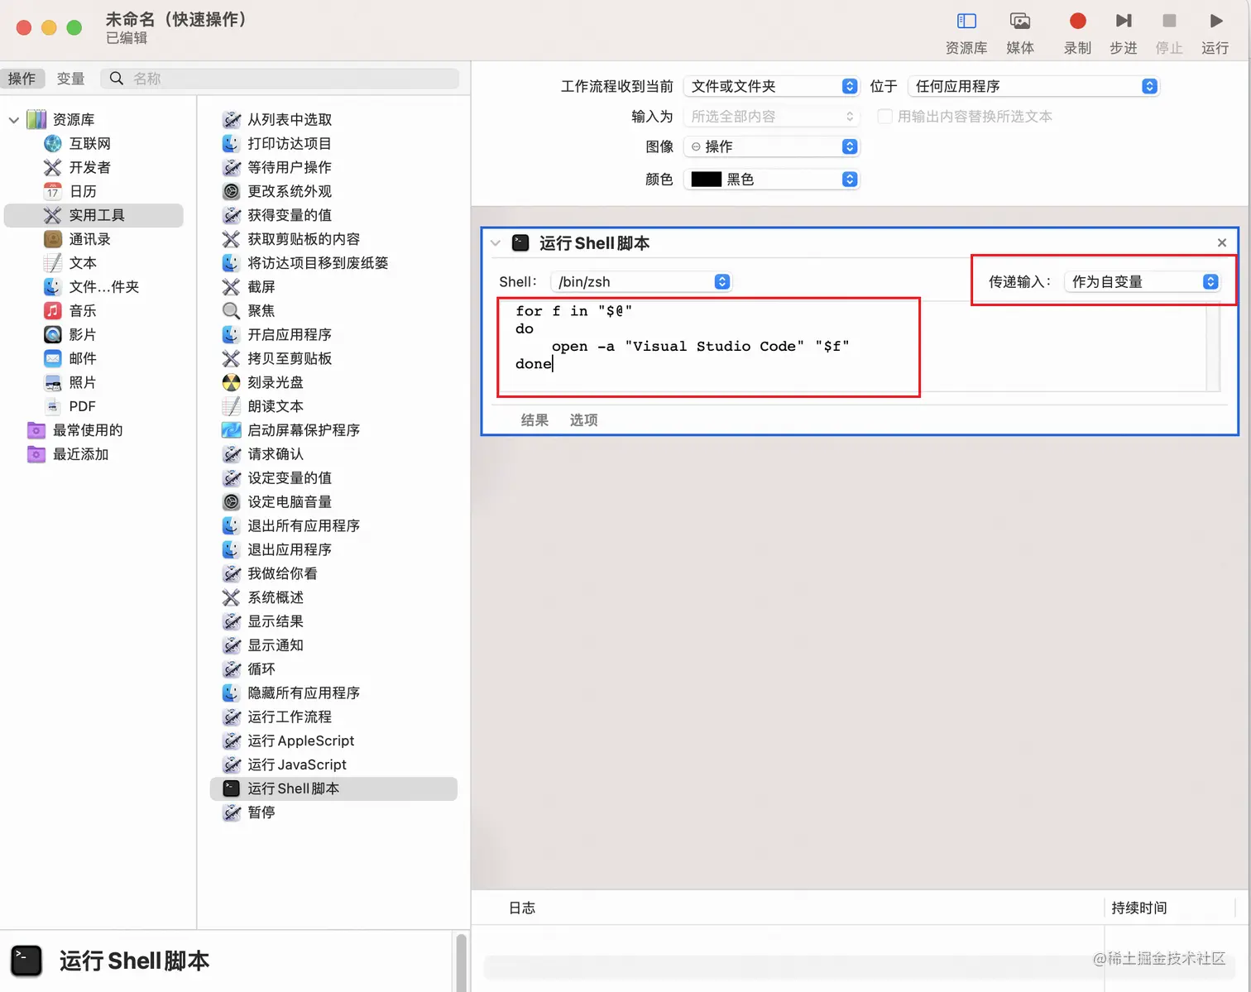Open the 媒体 browser in the toolbar
The height and width of the screenshot is (992, 1251).
point(1020,31)
